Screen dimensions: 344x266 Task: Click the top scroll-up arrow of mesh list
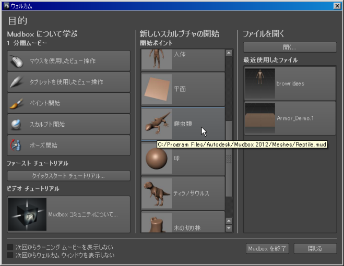click(229, 53)
